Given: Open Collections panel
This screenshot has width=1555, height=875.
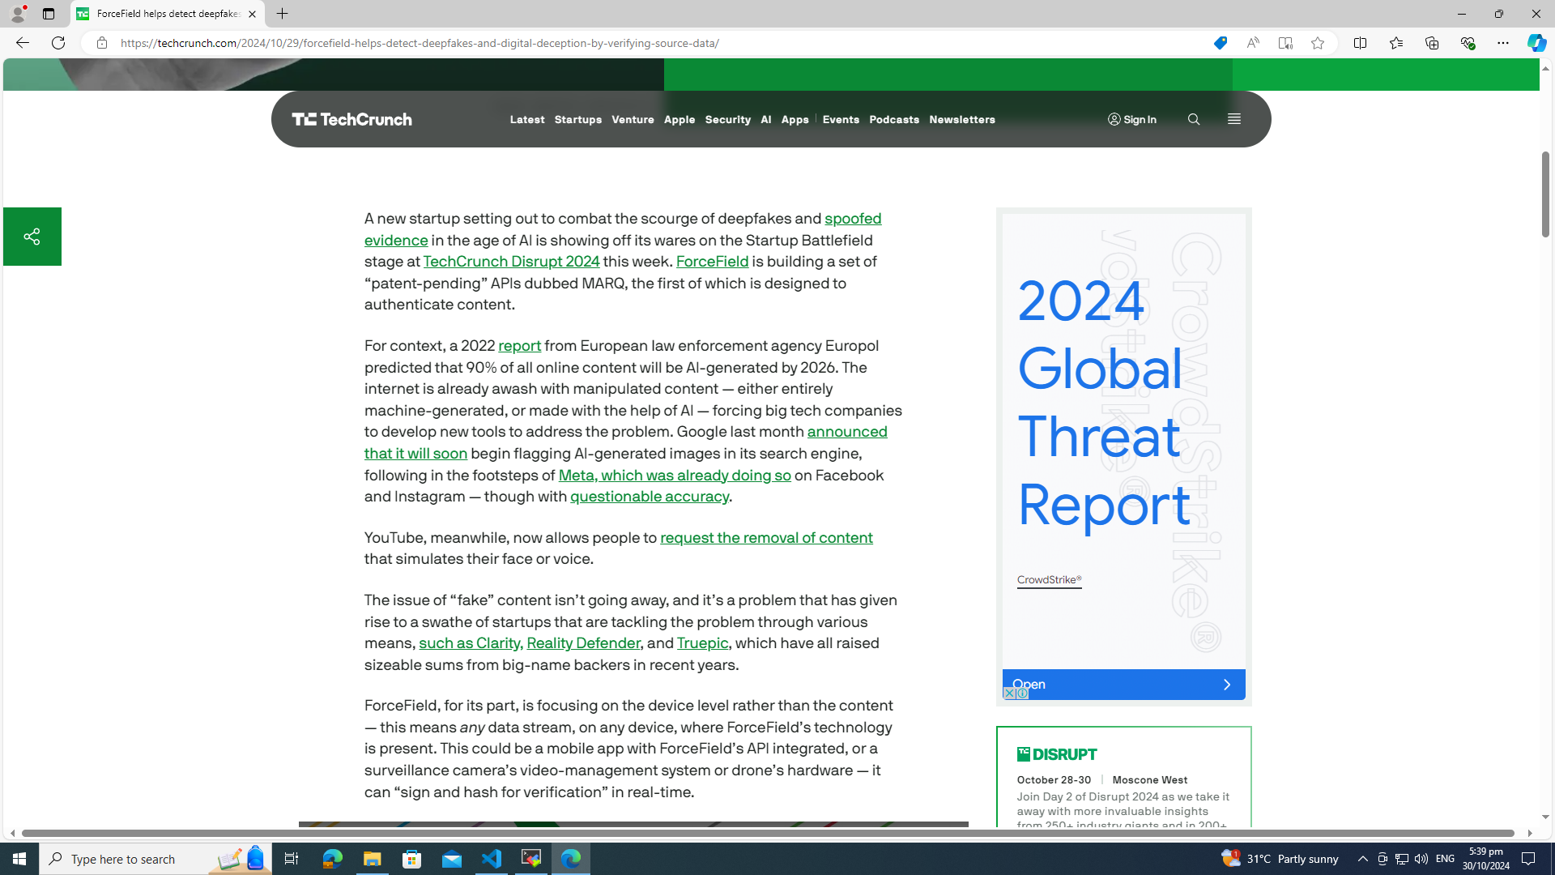Looking at the screenshot, I should pos(1431,43).
